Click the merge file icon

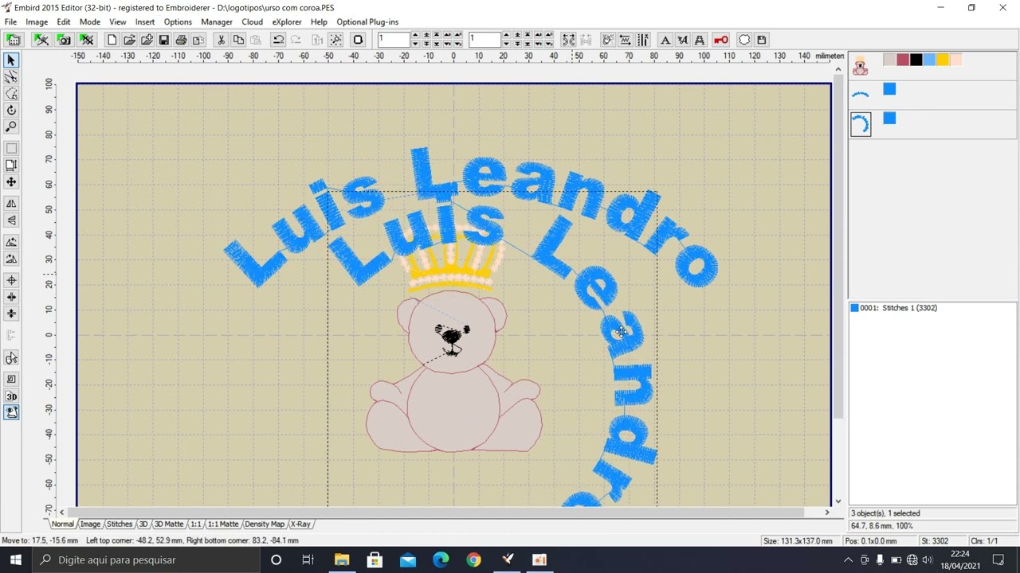[147, 40]
